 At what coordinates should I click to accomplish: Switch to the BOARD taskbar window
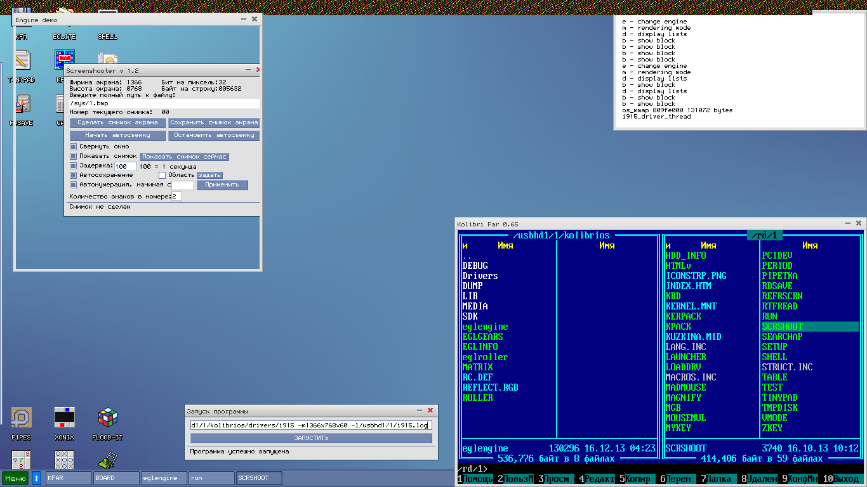tap(116, 478)
